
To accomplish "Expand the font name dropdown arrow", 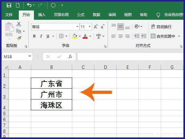I will point(77,27).
